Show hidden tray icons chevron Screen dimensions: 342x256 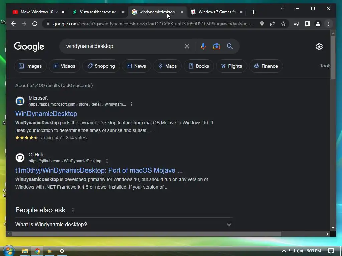[x=284, y=251]
